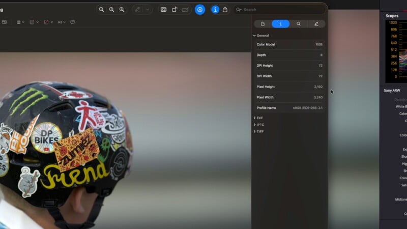This screenshot has width=407, height=229.
Task: Rotate the image with the rotate icon
Action: pos(175,10)
